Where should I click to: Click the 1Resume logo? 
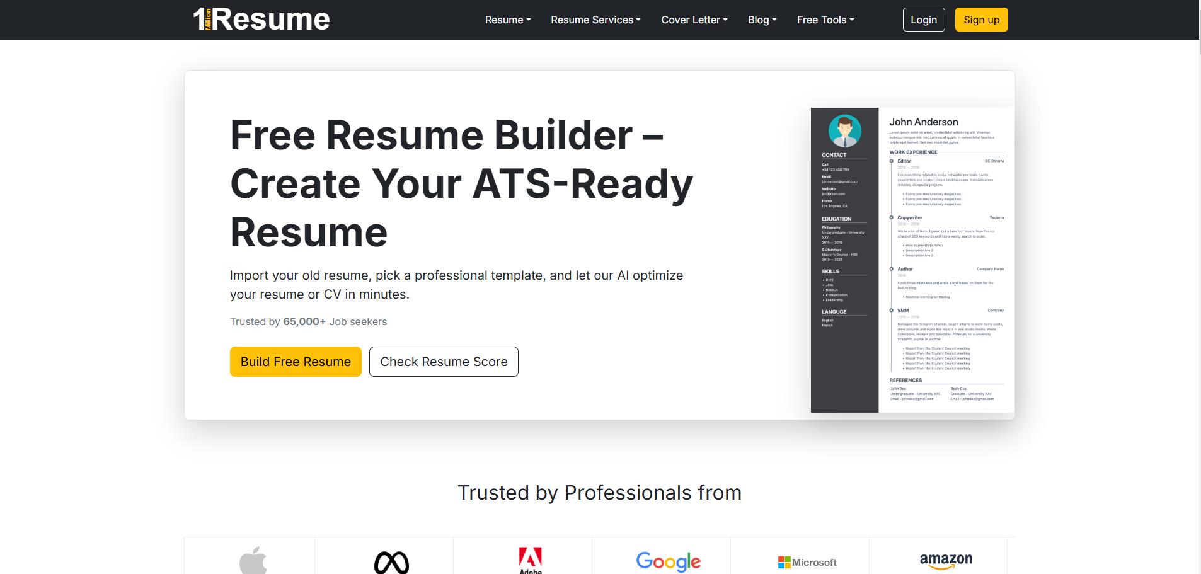260,20
